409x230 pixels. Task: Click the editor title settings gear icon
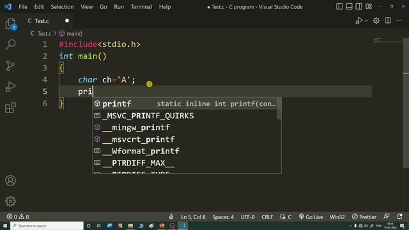pos(376,20)
